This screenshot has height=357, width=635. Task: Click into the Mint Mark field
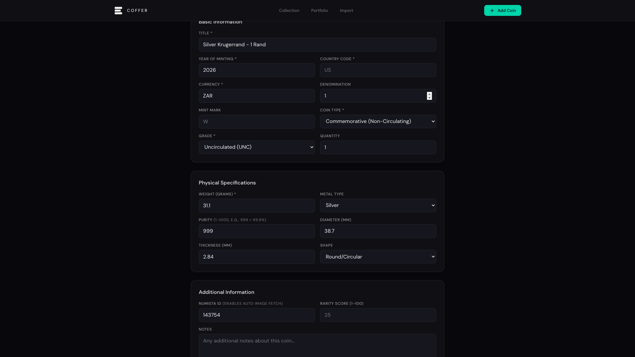(x=256, y=122)
